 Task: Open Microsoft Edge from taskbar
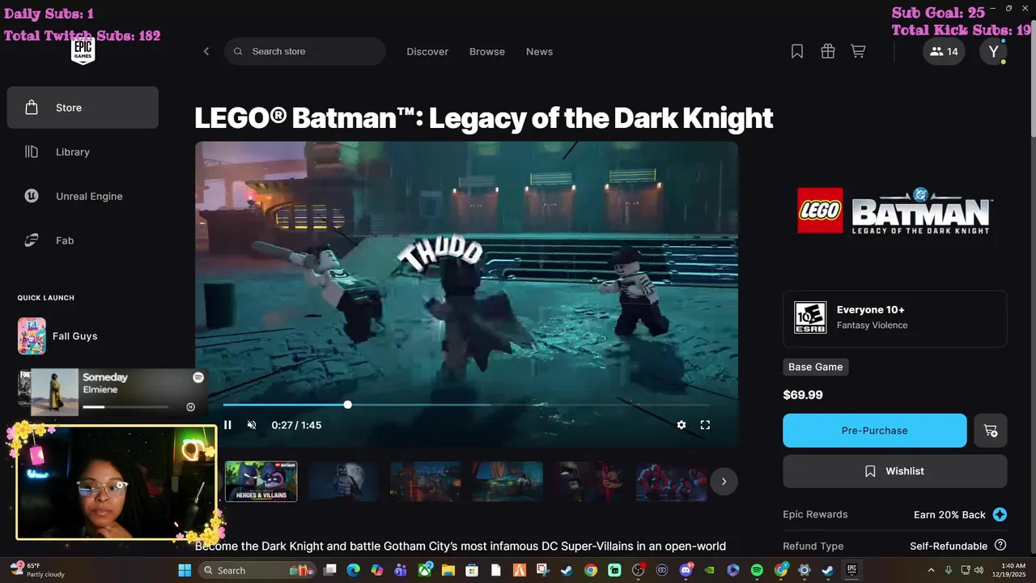[353, 570]
